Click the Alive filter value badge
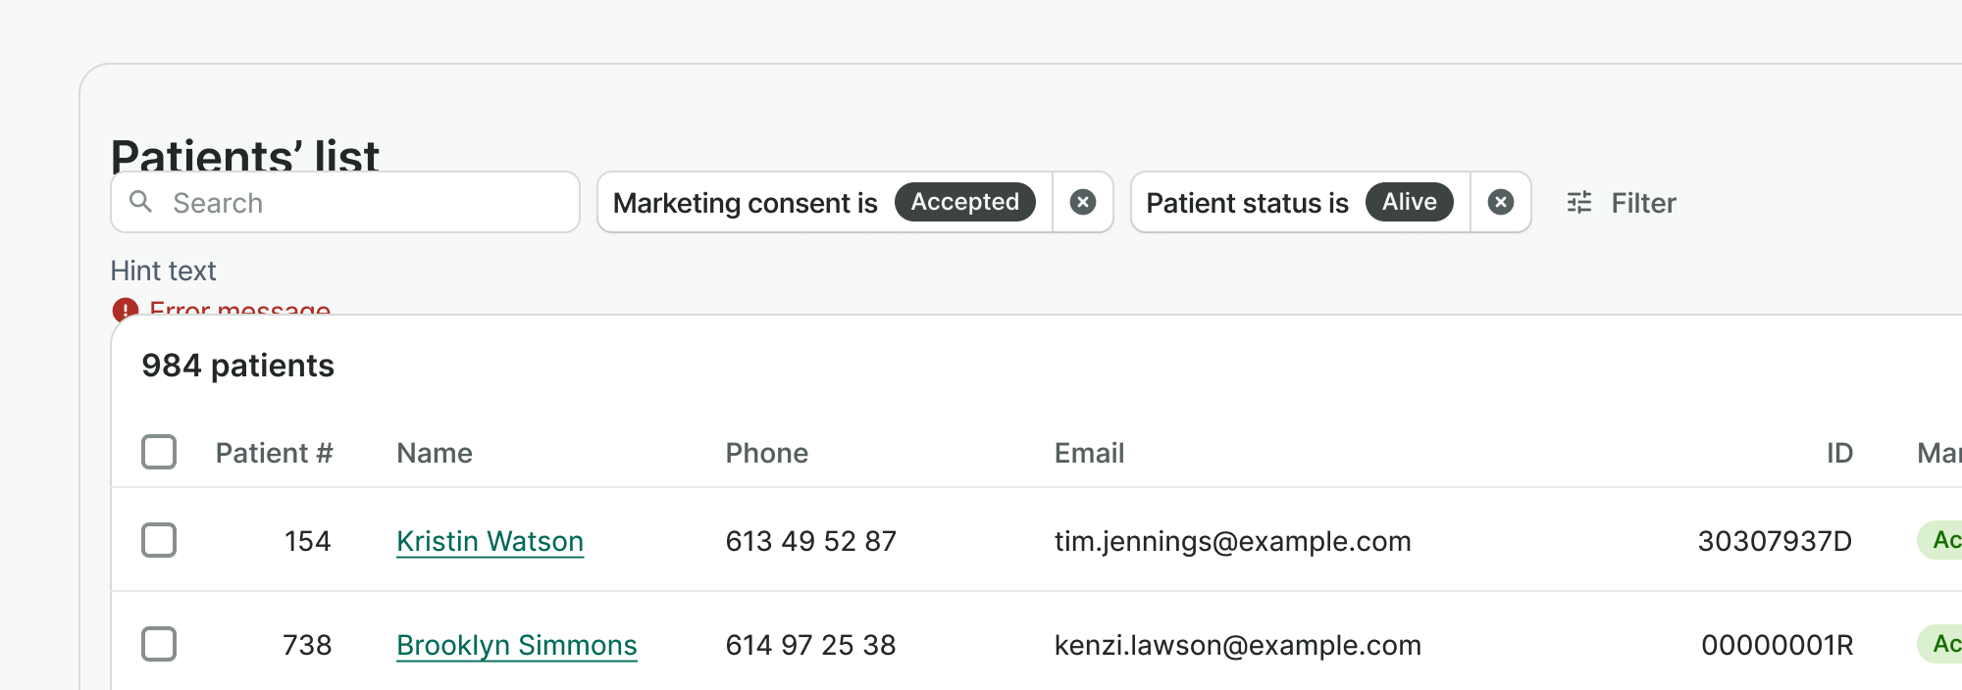 click(1409, 202)
